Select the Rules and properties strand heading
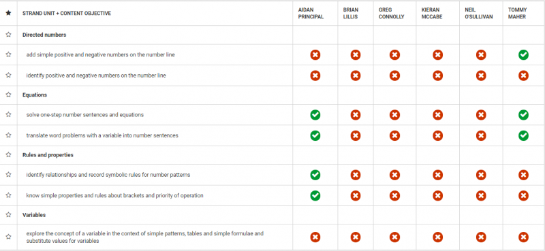This screenshot has height=251, width=545. 48,155
